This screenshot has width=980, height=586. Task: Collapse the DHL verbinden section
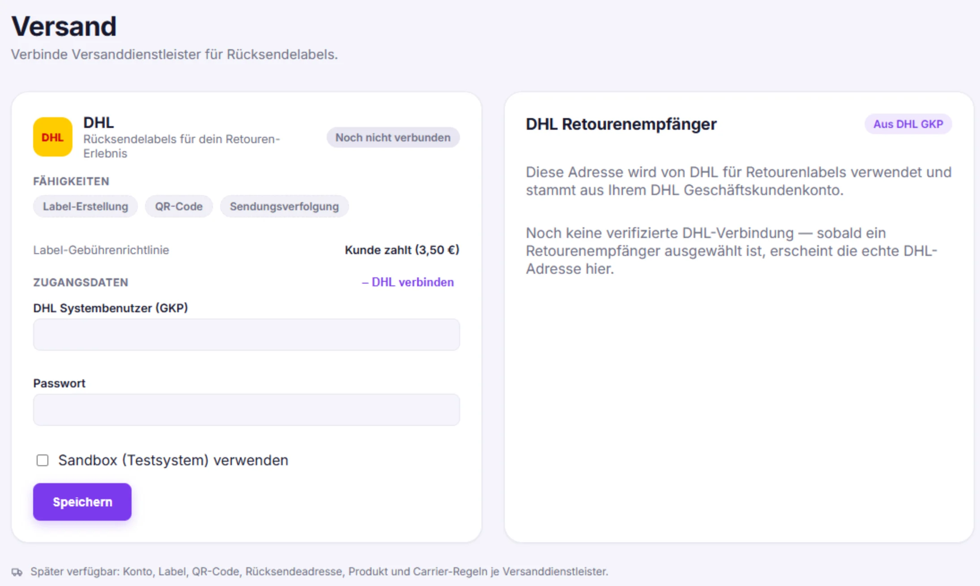tap(408, 282)
